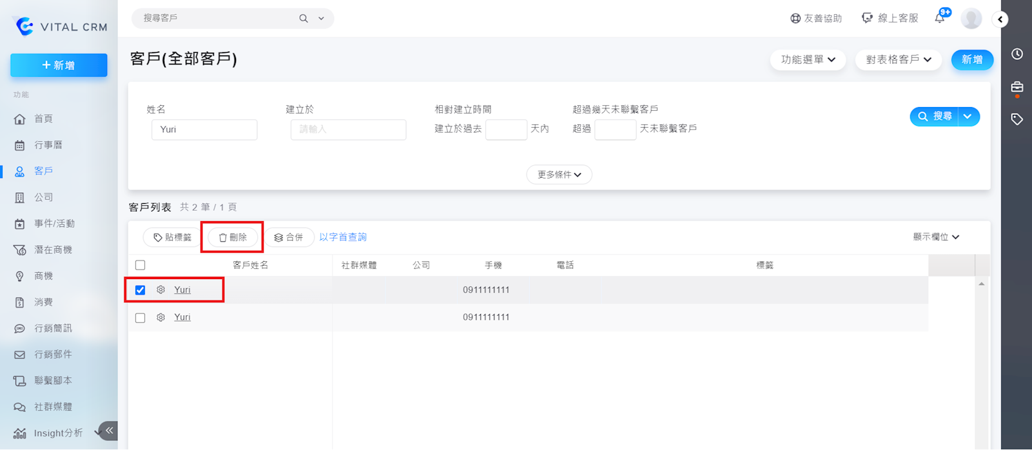Click the notification bell icon
The width and height of the screenshot is (1032, 450).
coord(940,19)
